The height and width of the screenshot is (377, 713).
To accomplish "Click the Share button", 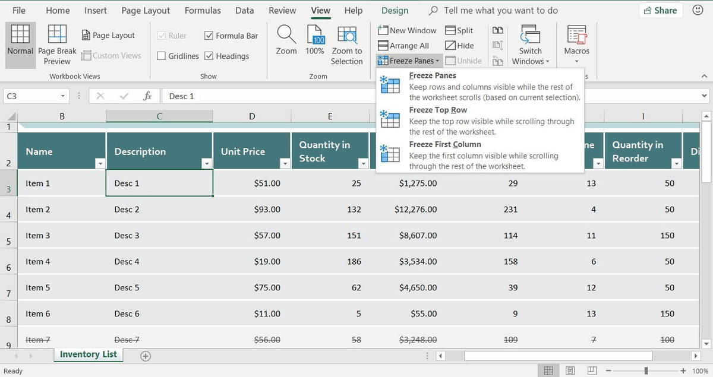I will [660, 10].
